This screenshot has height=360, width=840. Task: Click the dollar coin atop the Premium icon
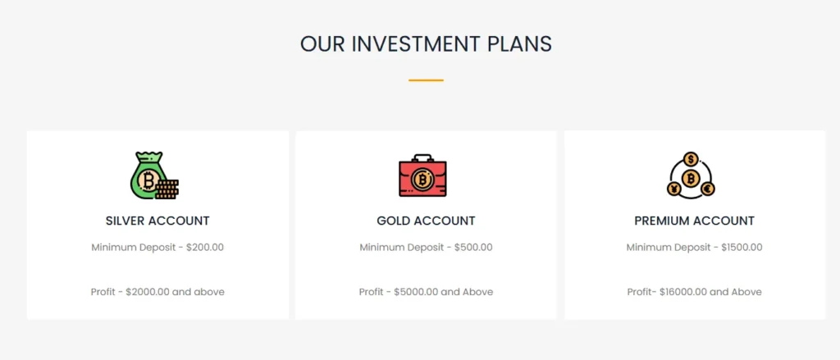coord(691,159)
